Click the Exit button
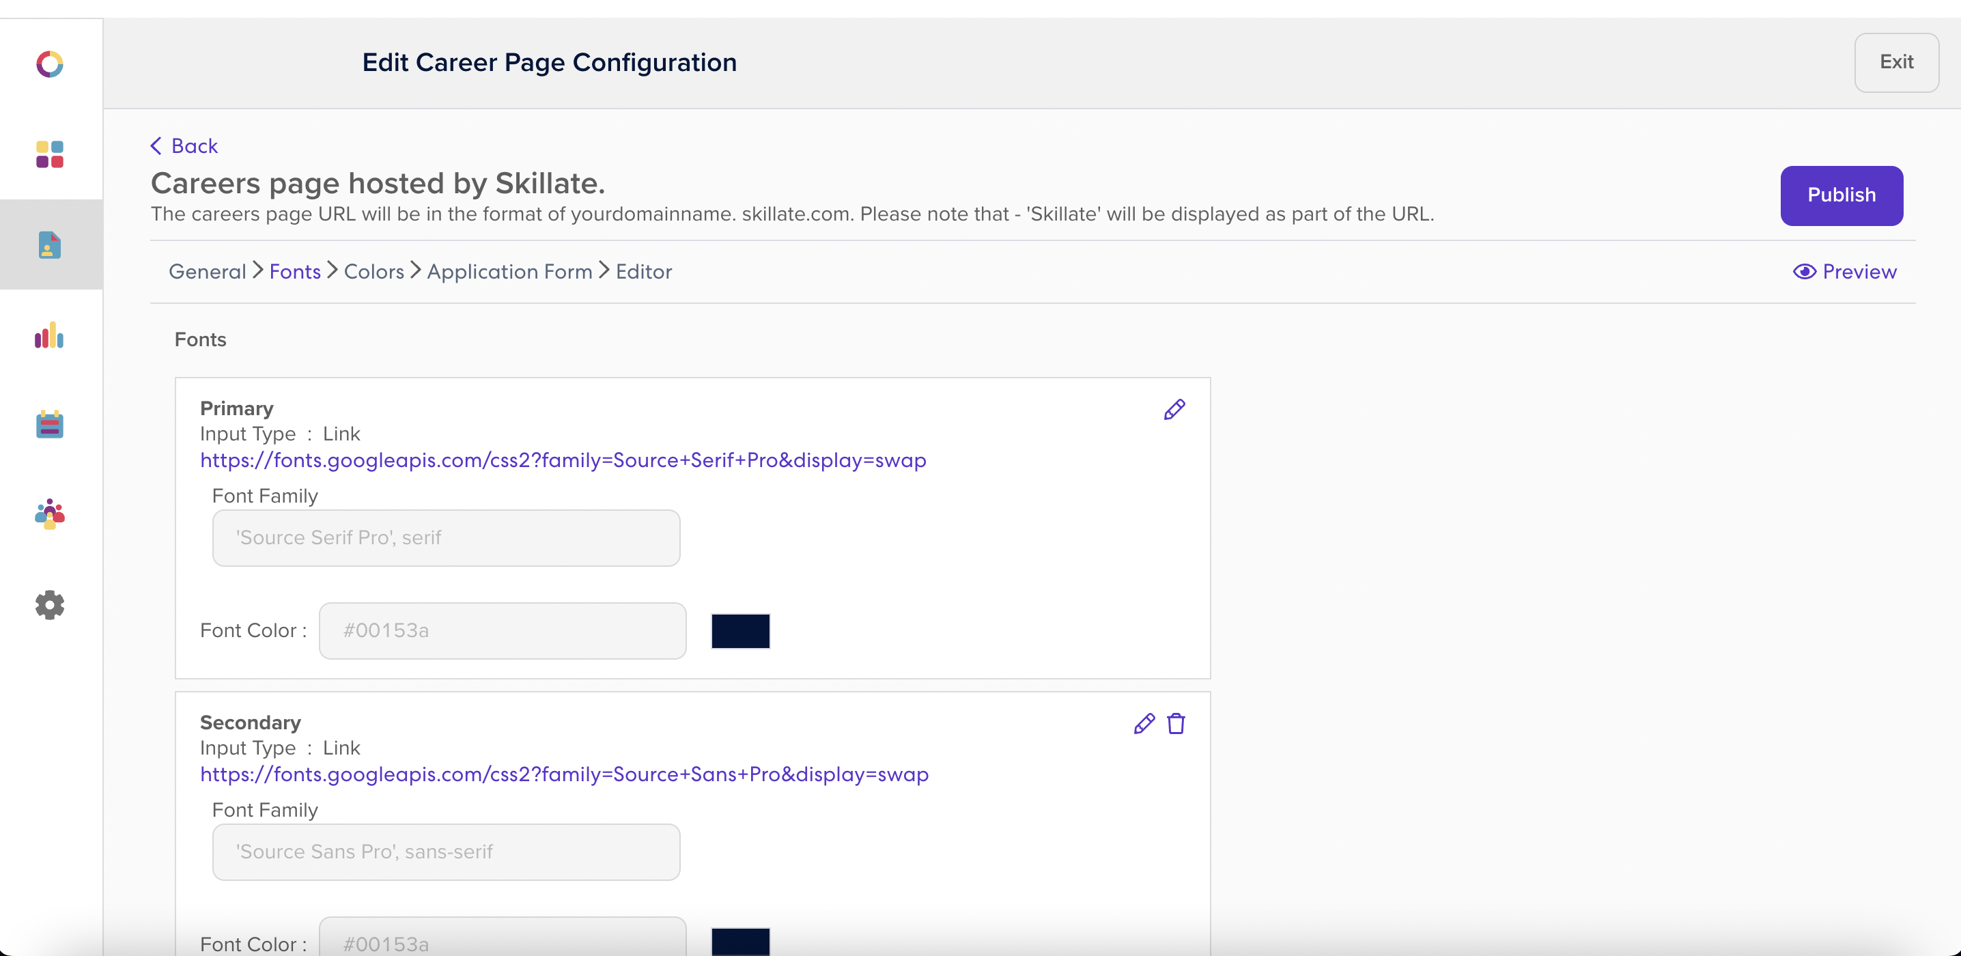Image resolution: width=1961 pixels, height=956 pixels. tap(1896, 62)
